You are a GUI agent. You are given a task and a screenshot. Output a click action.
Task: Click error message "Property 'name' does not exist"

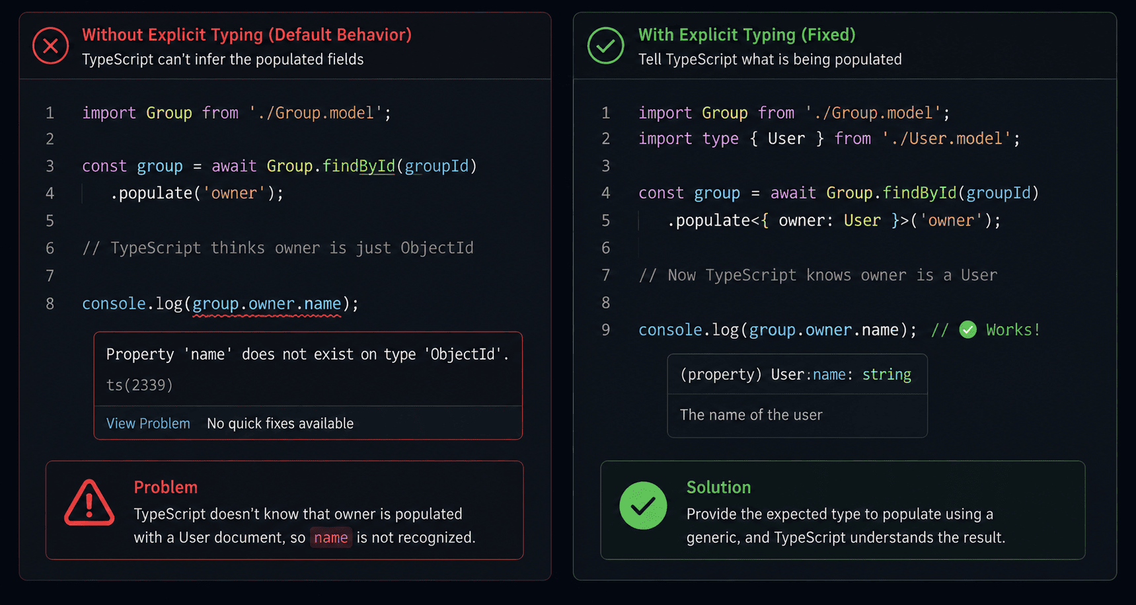click(x=307, y=354)
